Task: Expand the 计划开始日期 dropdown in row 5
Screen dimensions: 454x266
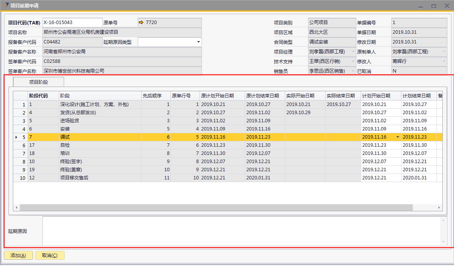Action: click(x=398, y=137)
